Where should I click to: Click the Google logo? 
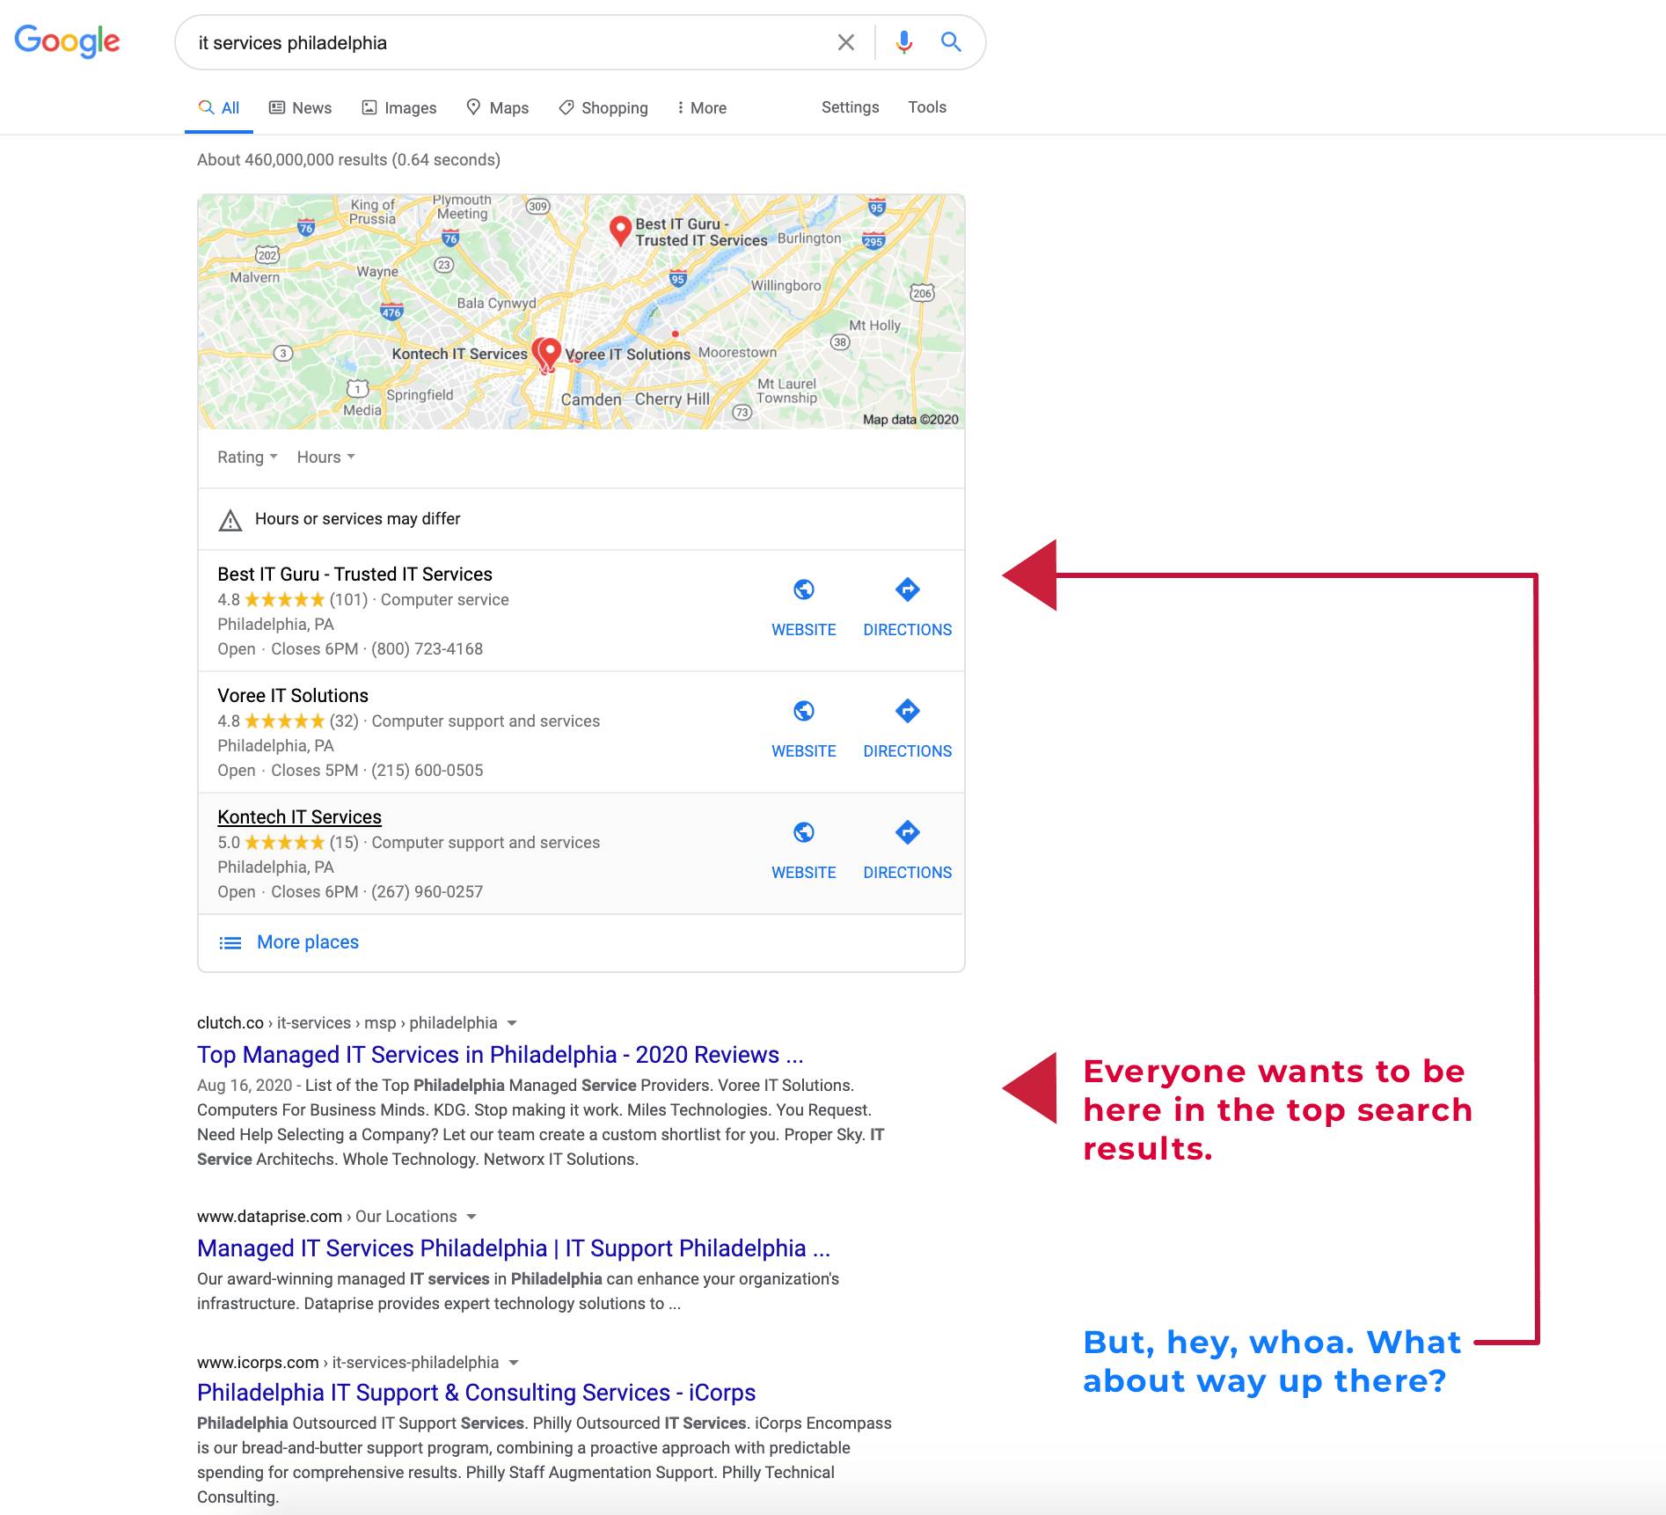[67, 41]
